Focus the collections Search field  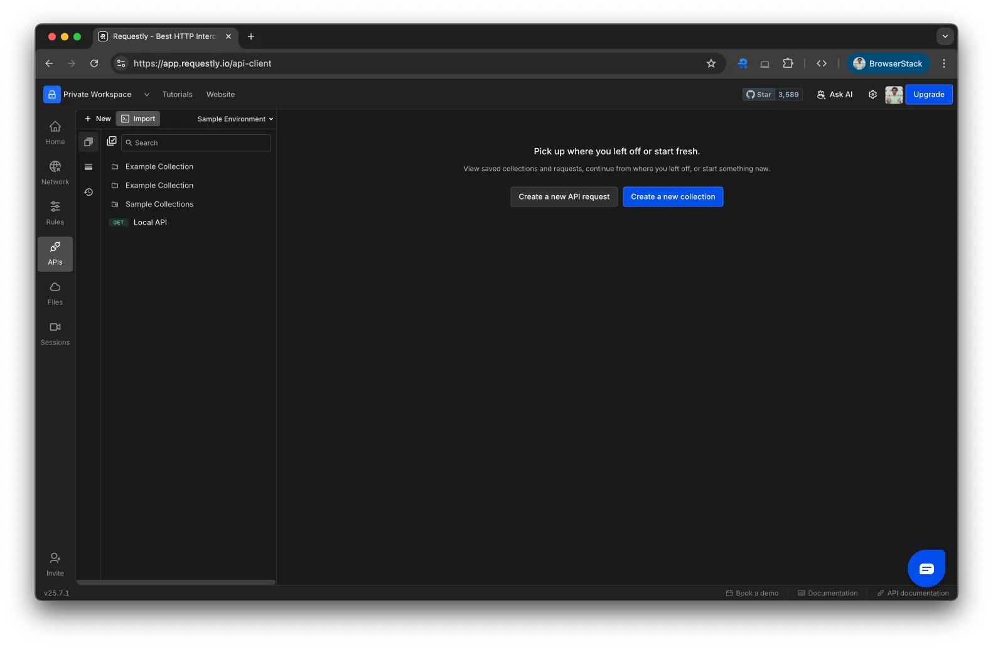[x=196, y=143]
